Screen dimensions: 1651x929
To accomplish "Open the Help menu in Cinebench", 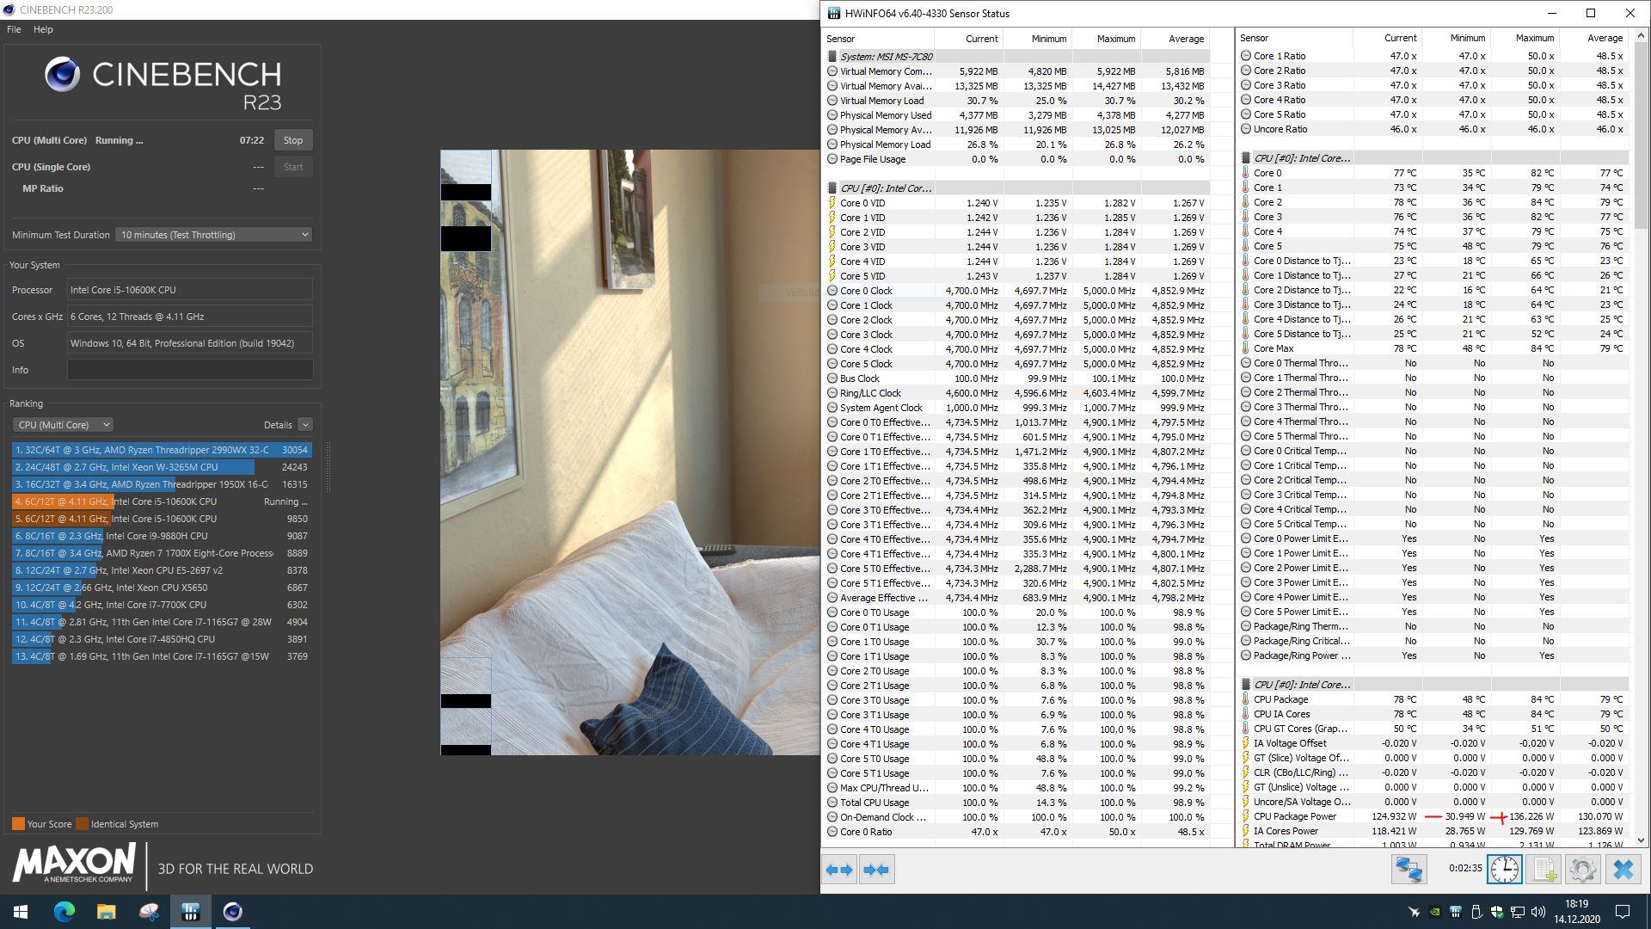I will (x=43, y=29).
